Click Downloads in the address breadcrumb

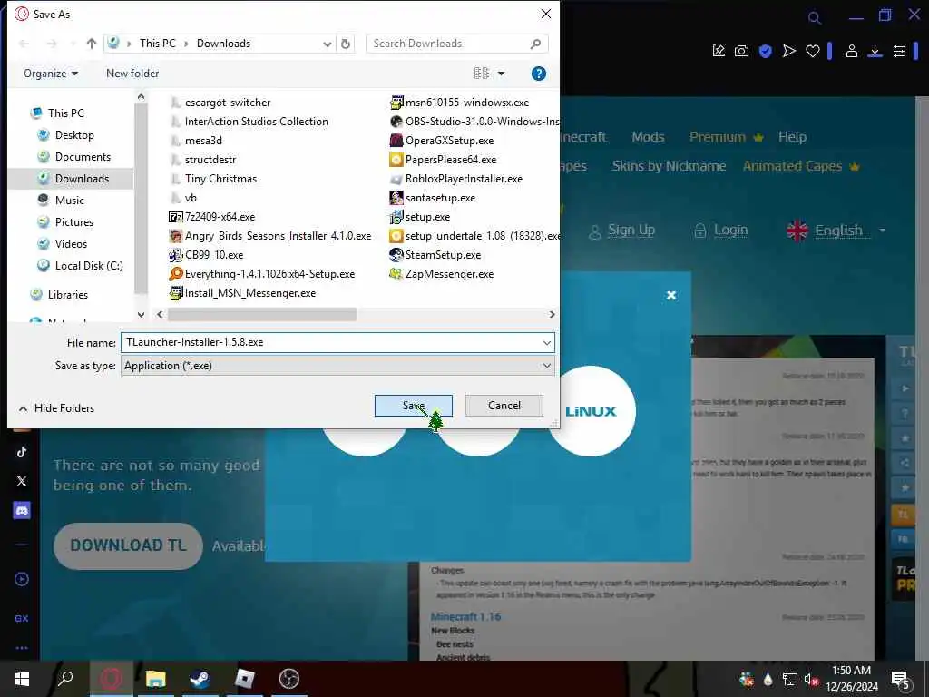223,44
